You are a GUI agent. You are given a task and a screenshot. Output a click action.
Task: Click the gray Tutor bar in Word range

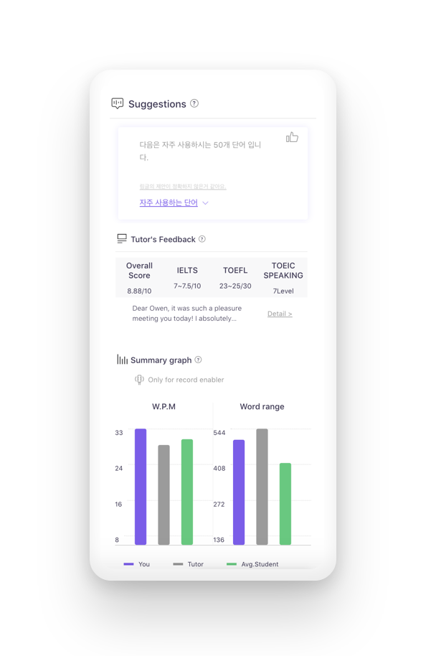262,487
